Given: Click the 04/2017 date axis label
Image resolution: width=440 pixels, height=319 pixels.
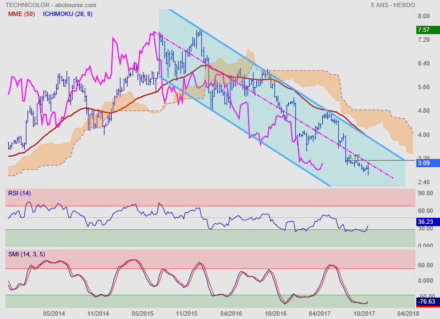Looking at the screenshot, I should coord(320,313).
